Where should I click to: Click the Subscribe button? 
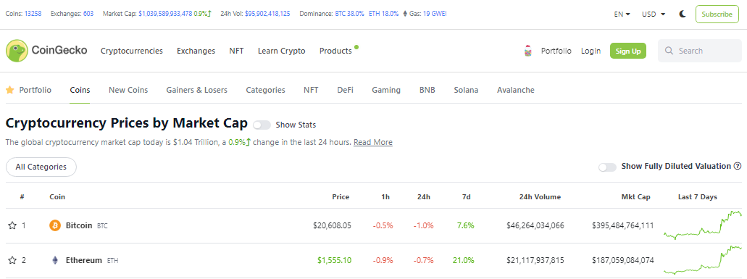pos(717,14)
